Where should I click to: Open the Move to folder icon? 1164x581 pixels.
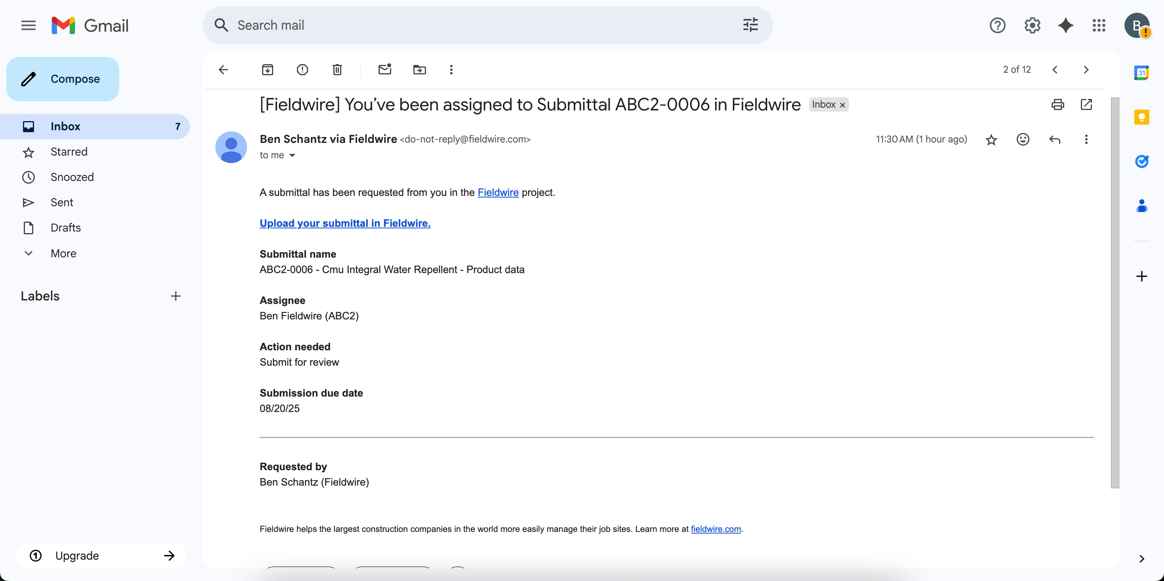click(419, 70)
